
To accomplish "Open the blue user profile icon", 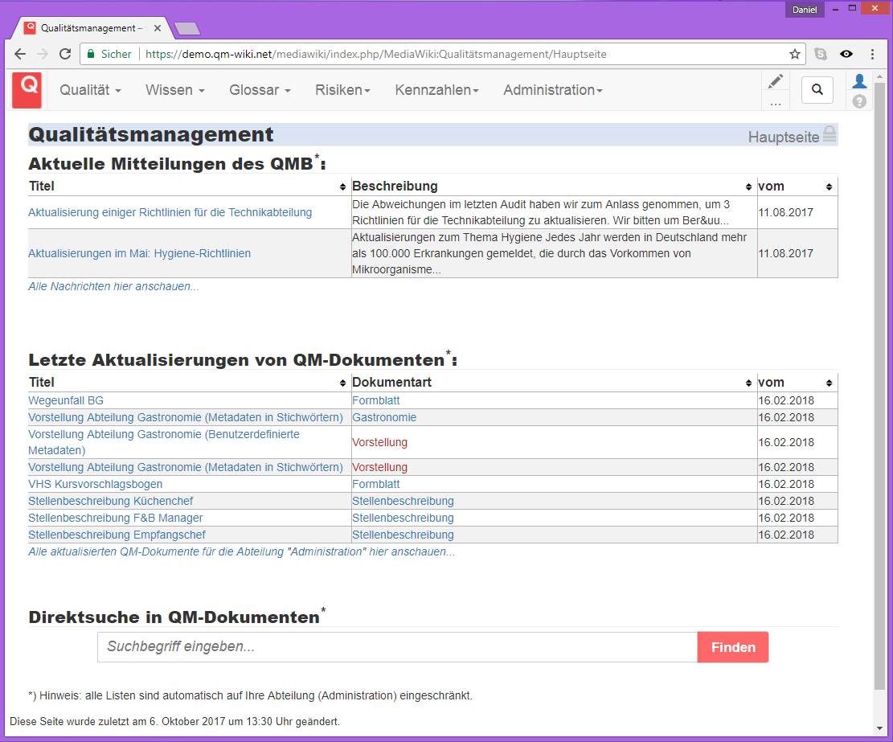I will tap(859, 81).
